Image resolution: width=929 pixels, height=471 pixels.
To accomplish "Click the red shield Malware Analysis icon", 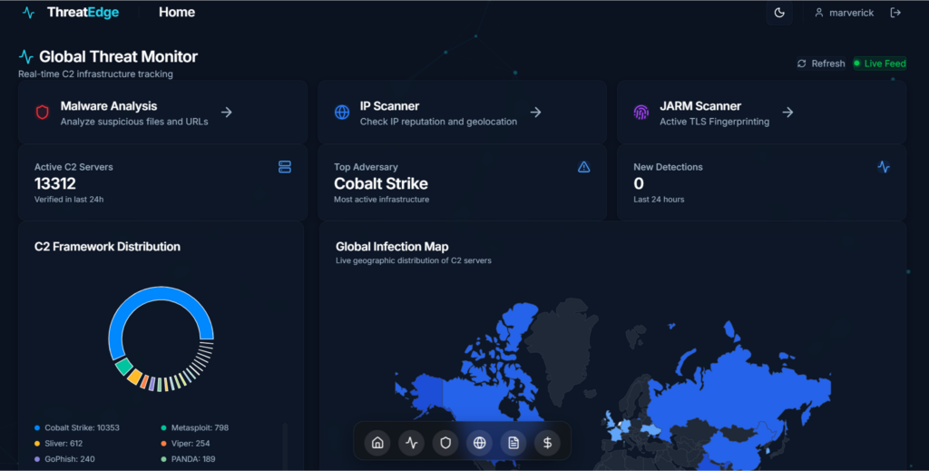I will 42,112.
